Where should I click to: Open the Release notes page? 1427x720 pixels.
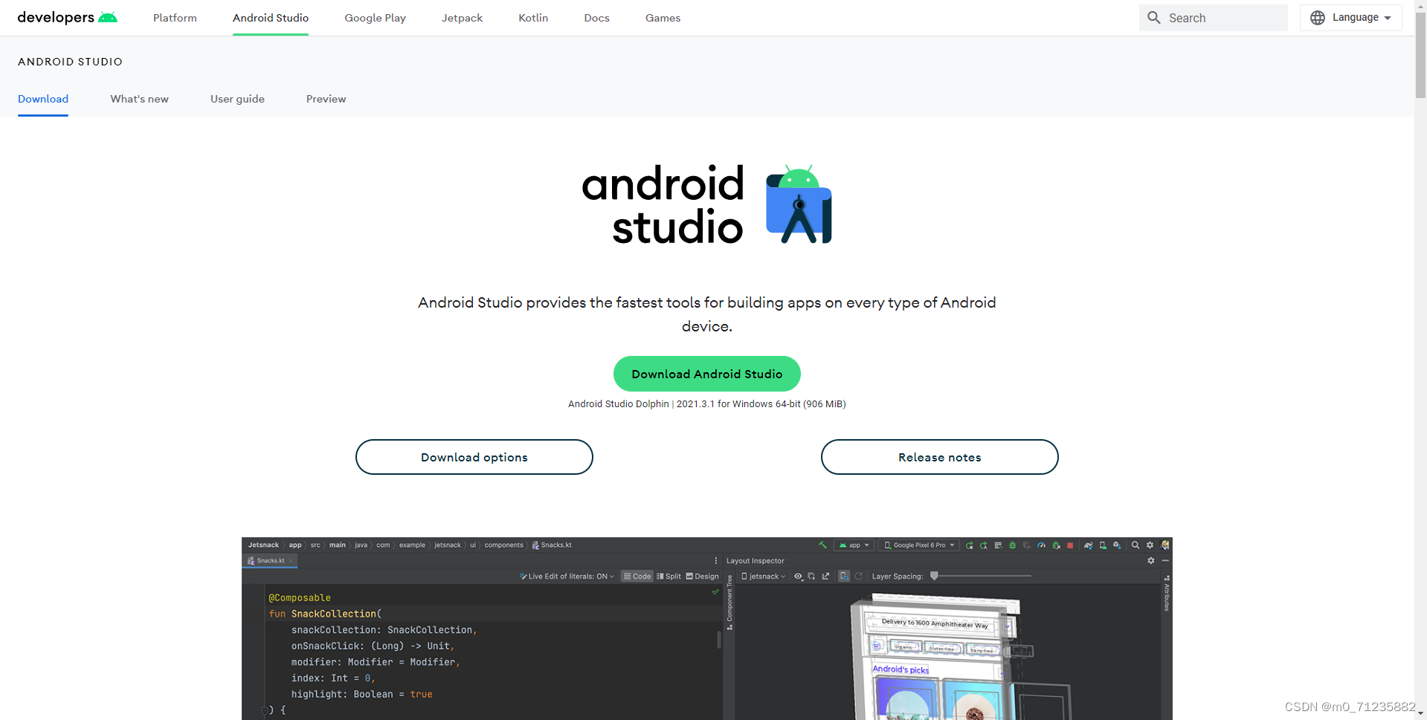[x=939, y=457]
